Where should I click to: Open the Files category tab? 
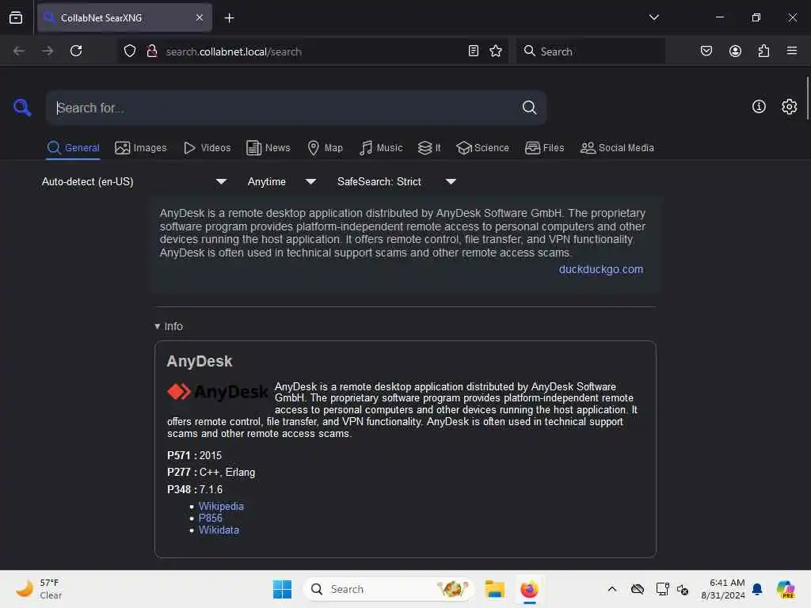(544, 148)
